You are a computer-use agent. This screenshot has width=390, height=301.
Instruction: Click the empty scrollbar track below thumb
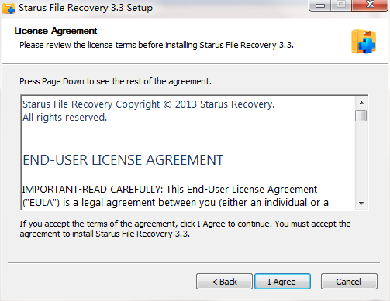click(361, 159)
